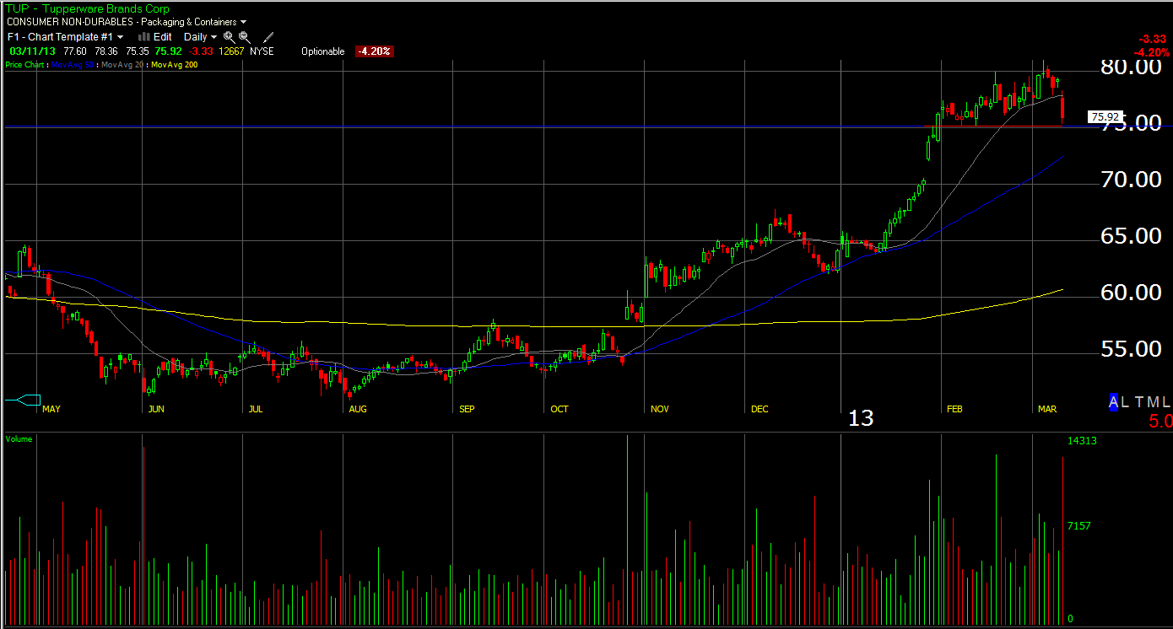
Task: Select the T scale button
Action: (1138, 402)
